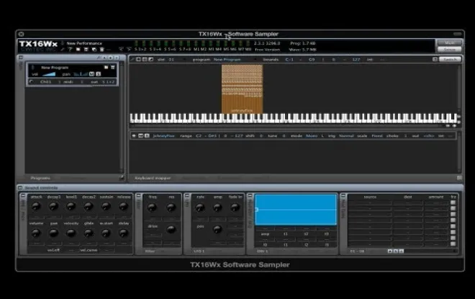Collapse the envelope graph section with its corner button
The width and height of the screenshot is (475, 299).
(250, 196)
